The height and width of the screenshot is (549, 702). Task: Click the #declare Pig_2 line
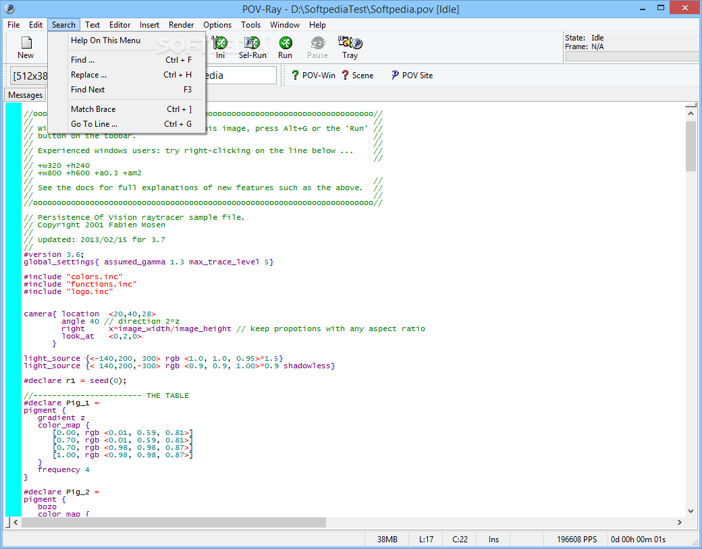(61, 492)
